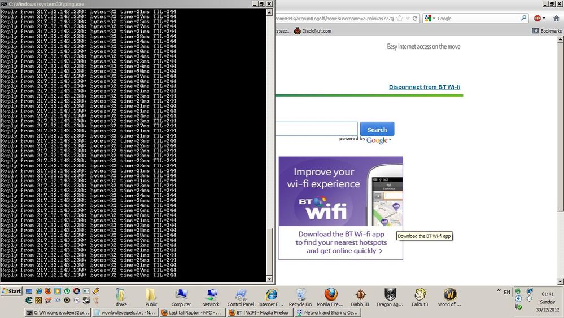Launch Dragon Age shortcut

click(x=390, y=297)
